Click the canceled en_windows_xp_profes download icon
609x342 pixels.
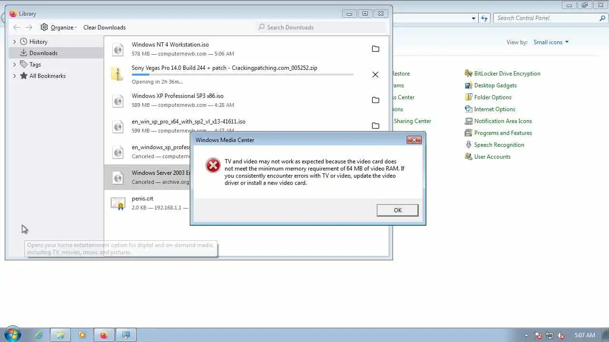[118, 152]
